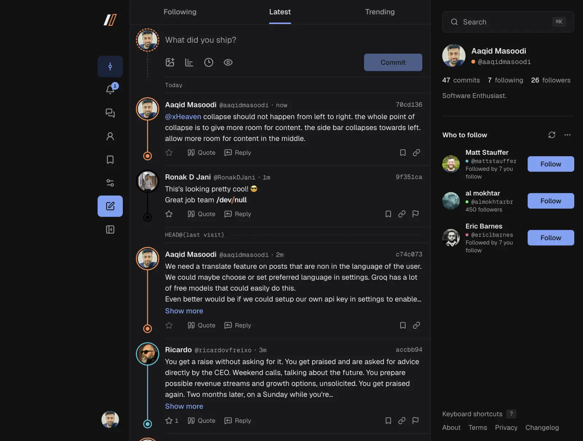Follow Eric Barnes
This screenshot has height=441, width=583.
pos(551,237)
